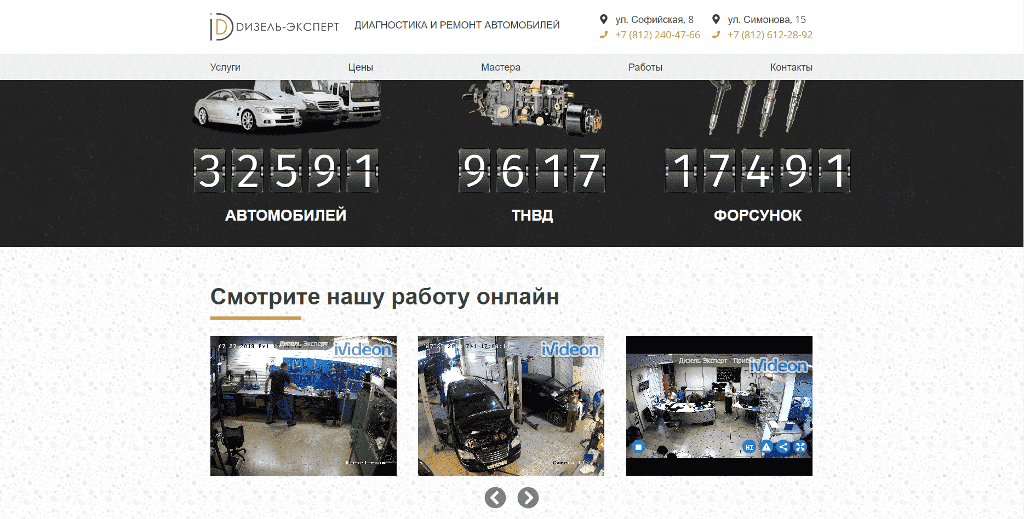
Task: Toggle HI quality on the camera player
Action: [749, 447]
